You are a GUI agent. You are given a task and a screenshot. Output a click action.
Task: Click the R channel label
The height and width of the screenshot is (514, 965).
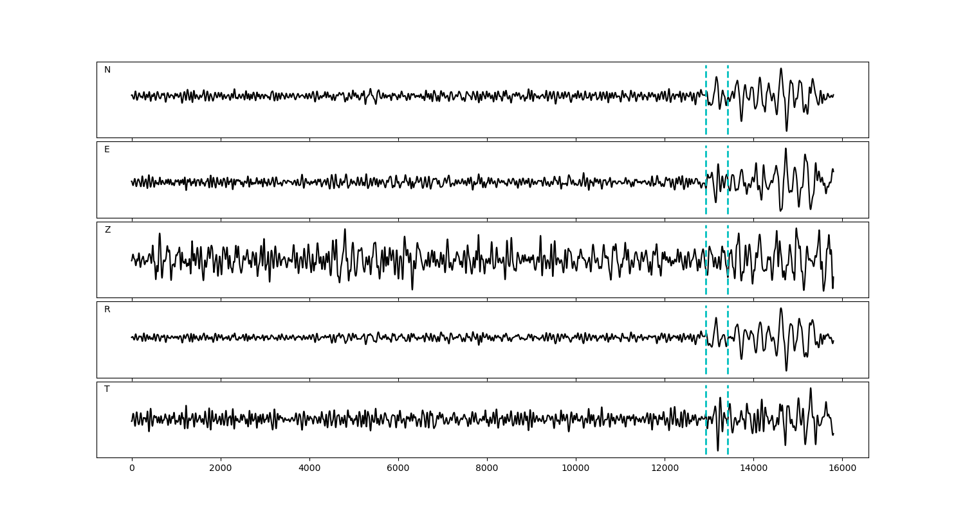(107, 310)
